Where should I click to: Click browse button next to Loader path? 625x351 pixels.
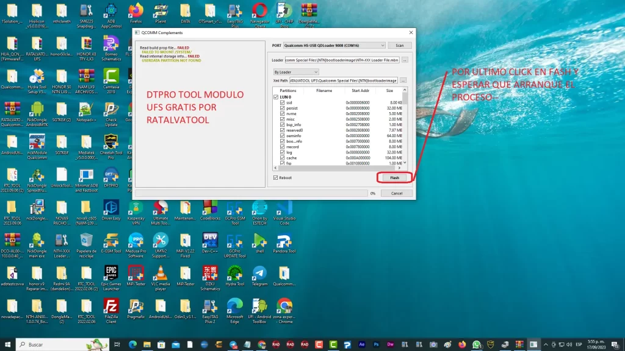(x=405, y=60)
